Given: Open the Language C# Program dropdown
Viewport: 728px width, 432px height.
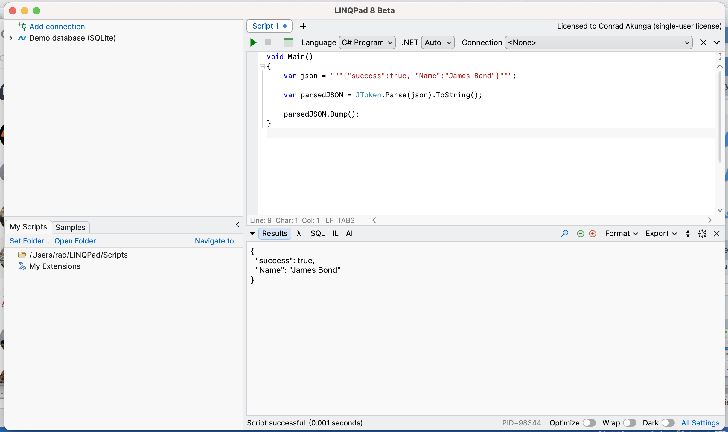Looking at the screenshot, I should point(367,42).
